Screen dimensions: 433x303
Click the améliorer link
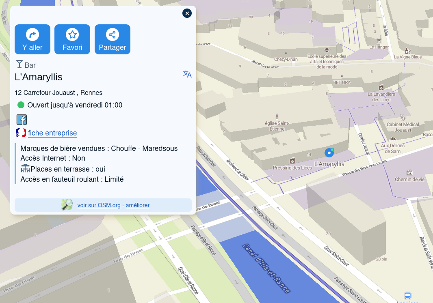pyautogui.click(x=138, y=205)
